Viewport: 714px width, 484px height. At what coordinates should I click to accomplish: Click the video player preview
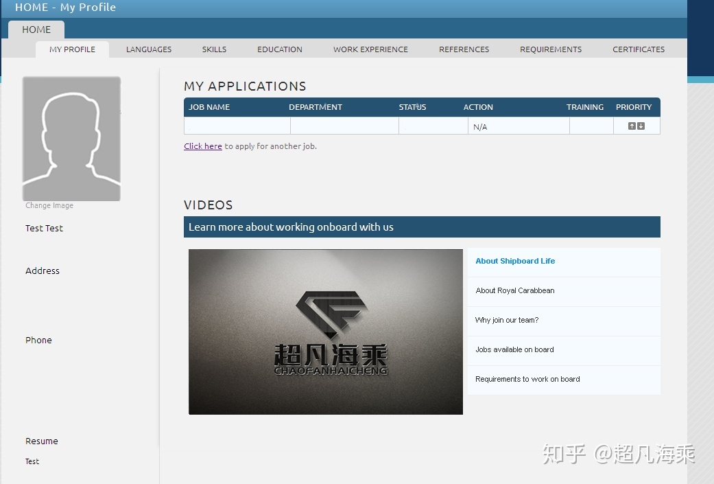(x=326, y=332)
